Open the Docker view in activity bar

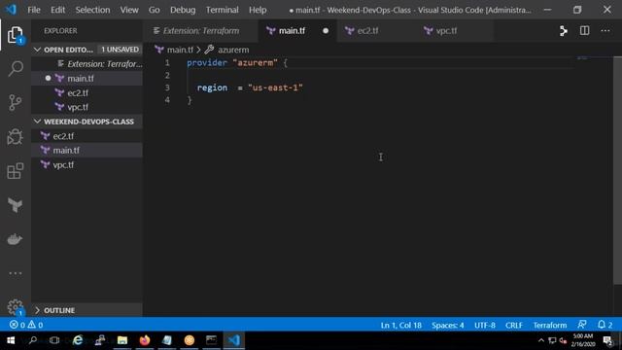click(x=16, y=239)
